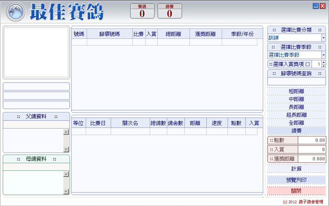This screenshot has width=329, height=206.
Task: Increase the prize count stepper
Action: pyautogui.click(x=324, y=62)
